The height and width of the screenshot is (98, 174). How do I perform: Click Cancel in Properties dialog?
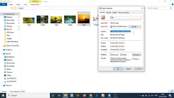[x=128, y=69]
